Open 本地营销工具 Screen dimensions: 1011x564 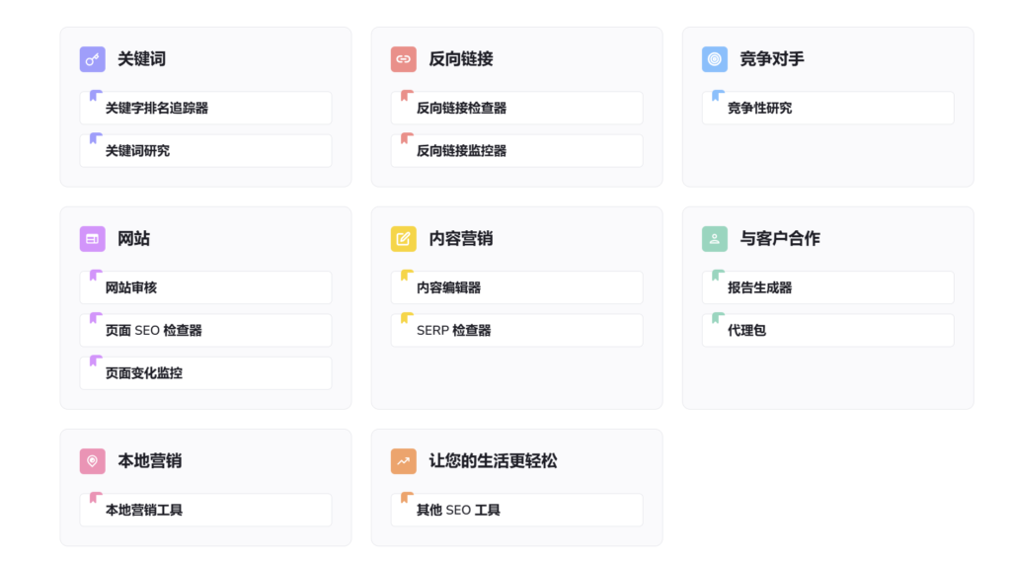click(x=205, y=510)
